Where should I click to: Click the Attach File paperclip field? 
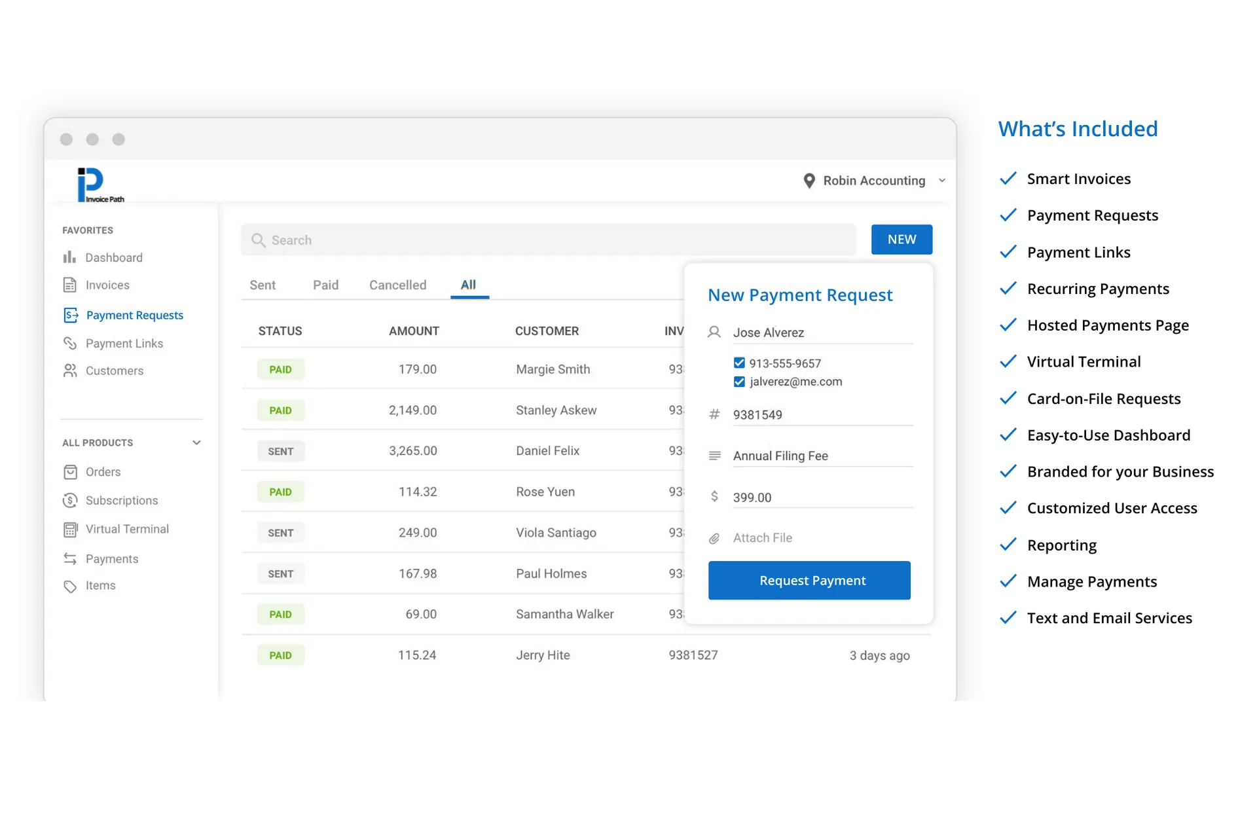coord(762,538)
